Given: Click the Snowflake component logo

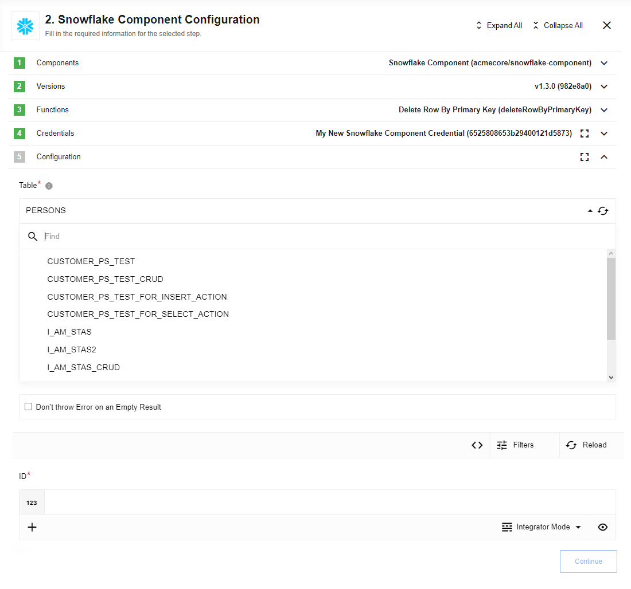Looking at the screenshot, I should click(25, 25).
